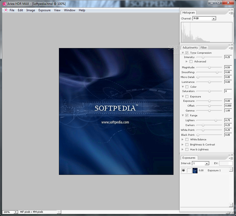Viewport: 236px width, 216px height.
Task: Open the Channel RGB dropdown
Action: click(214, 19)
